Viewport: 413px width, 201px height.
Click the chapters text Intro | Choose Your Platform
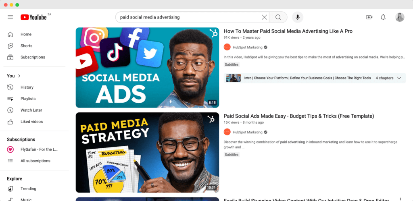[307, 78]
